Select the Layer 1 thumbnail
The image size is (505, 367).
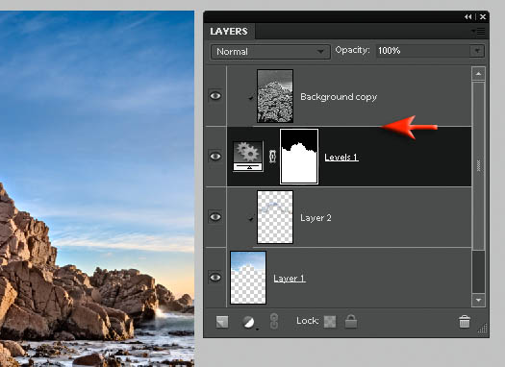tap(248, 278)
